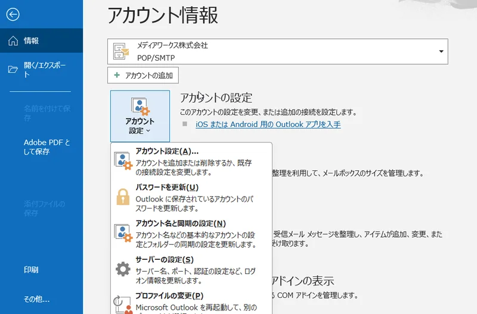
Task: Open 開く/エクスポート in the sidebar
Action: 41,70
